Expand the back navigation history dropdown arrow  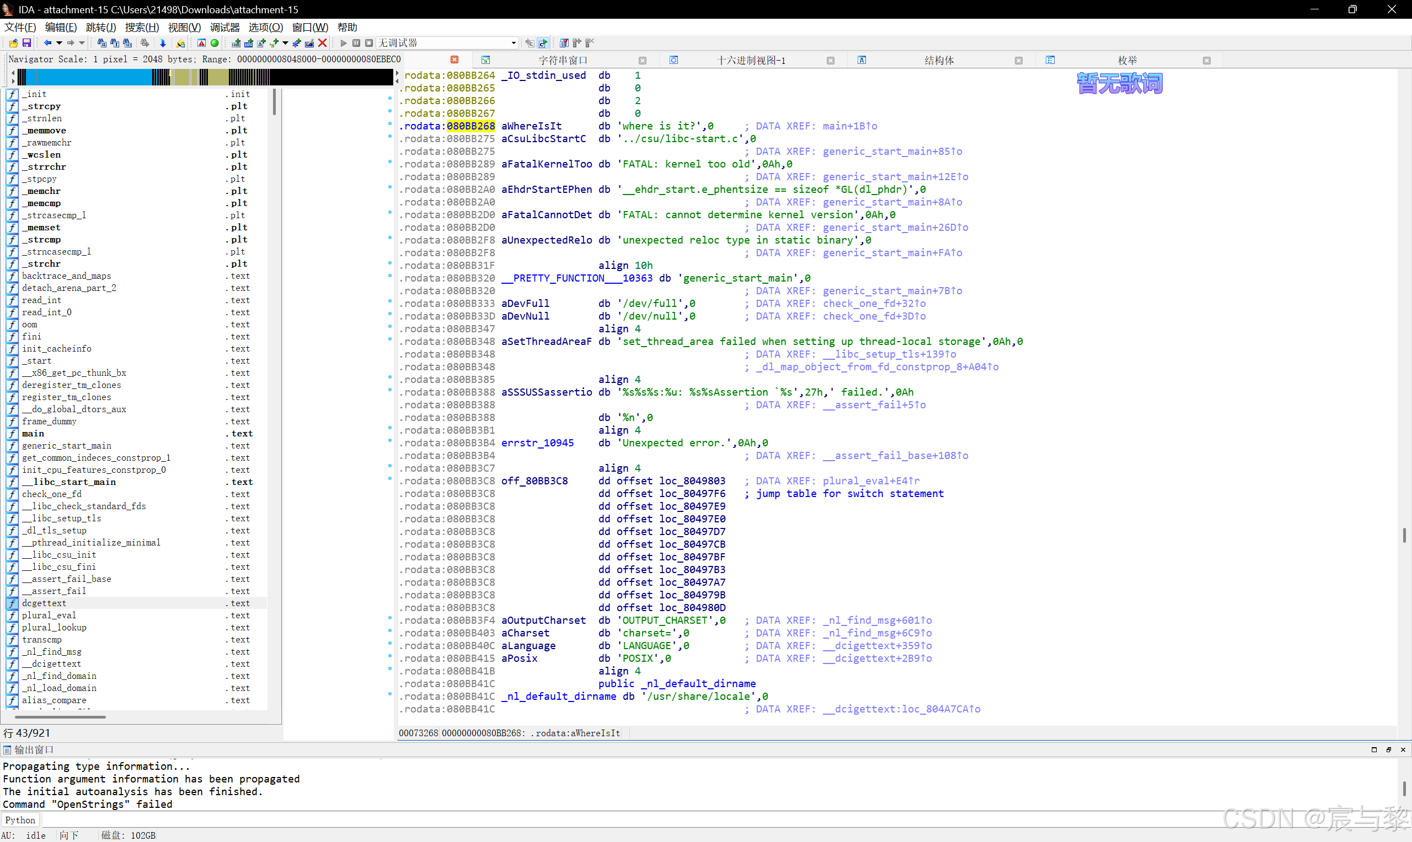[59, 43]
